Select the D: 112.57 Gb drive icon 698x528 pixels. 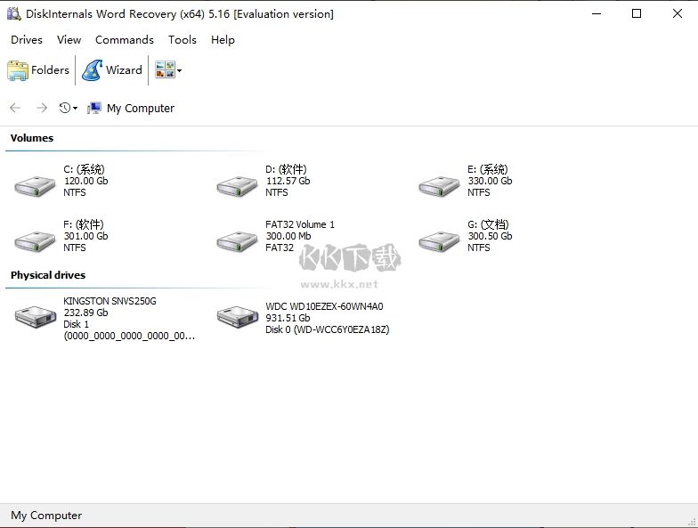pyautogui.click(x=237, y=186)
